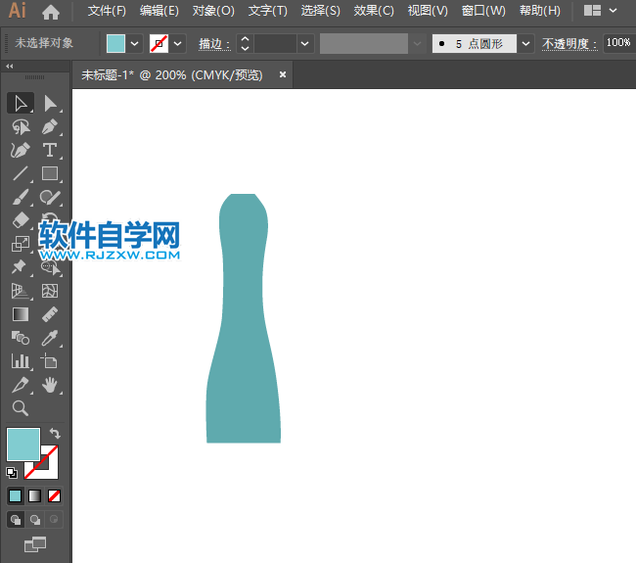636x563 pixels.
Task: Open the 效果(C) menu
Action: click(x=374, y=11)
